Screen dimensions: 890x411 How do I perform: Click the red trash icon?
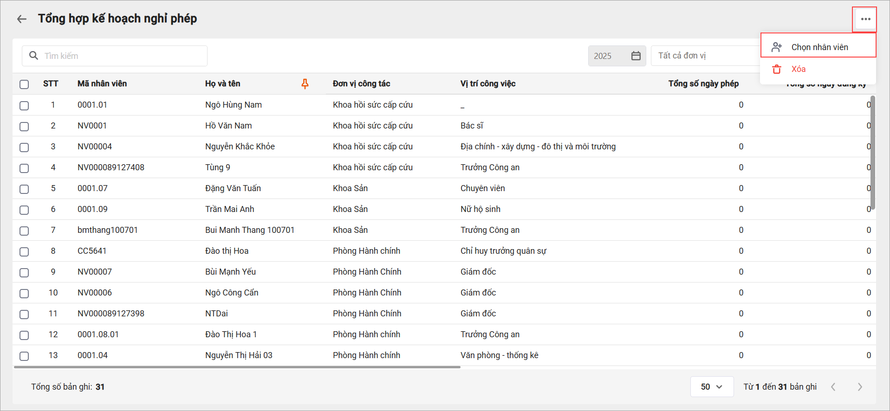pyautogui.click(x=777, y=69)
